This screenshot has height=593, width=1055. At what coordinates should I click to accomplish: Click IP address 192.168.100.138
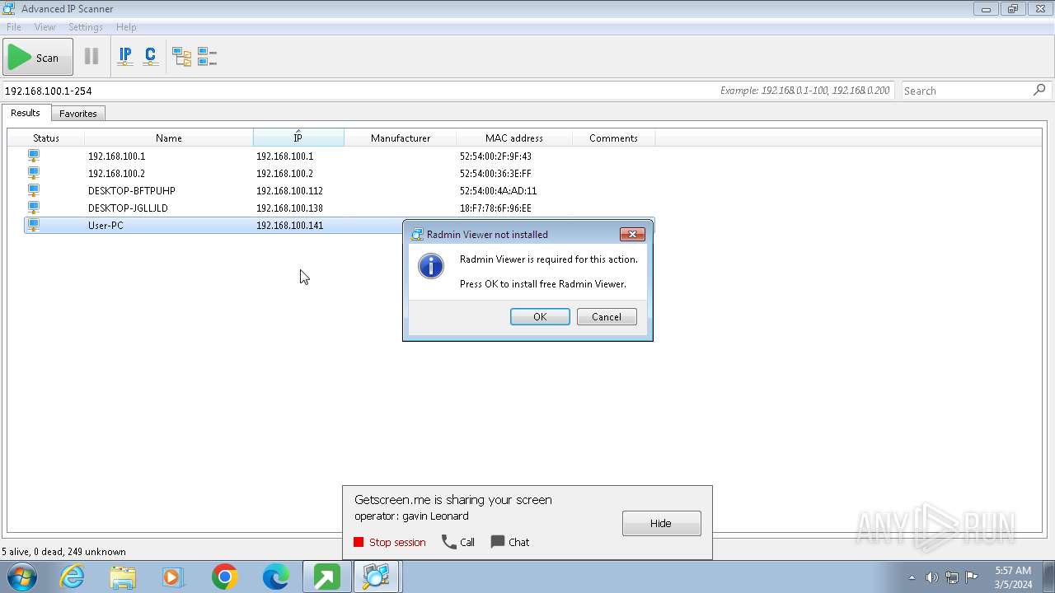tap(289, 208)
